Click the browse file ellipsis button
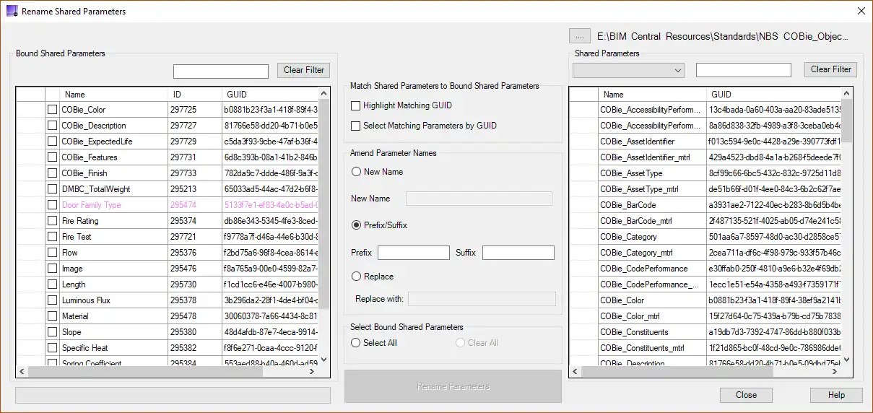 pos(579,35)
